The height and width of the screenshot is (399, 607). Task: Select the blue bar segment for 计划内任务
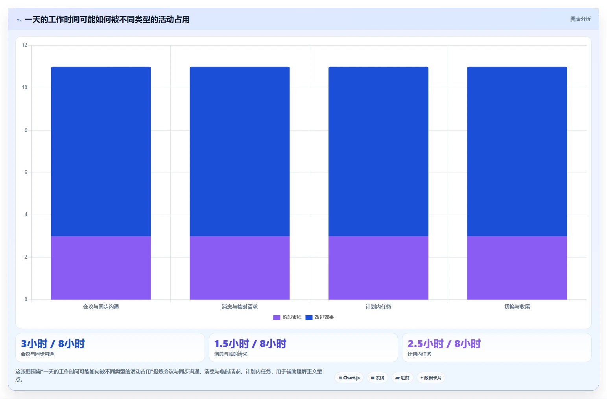(378, 151)
